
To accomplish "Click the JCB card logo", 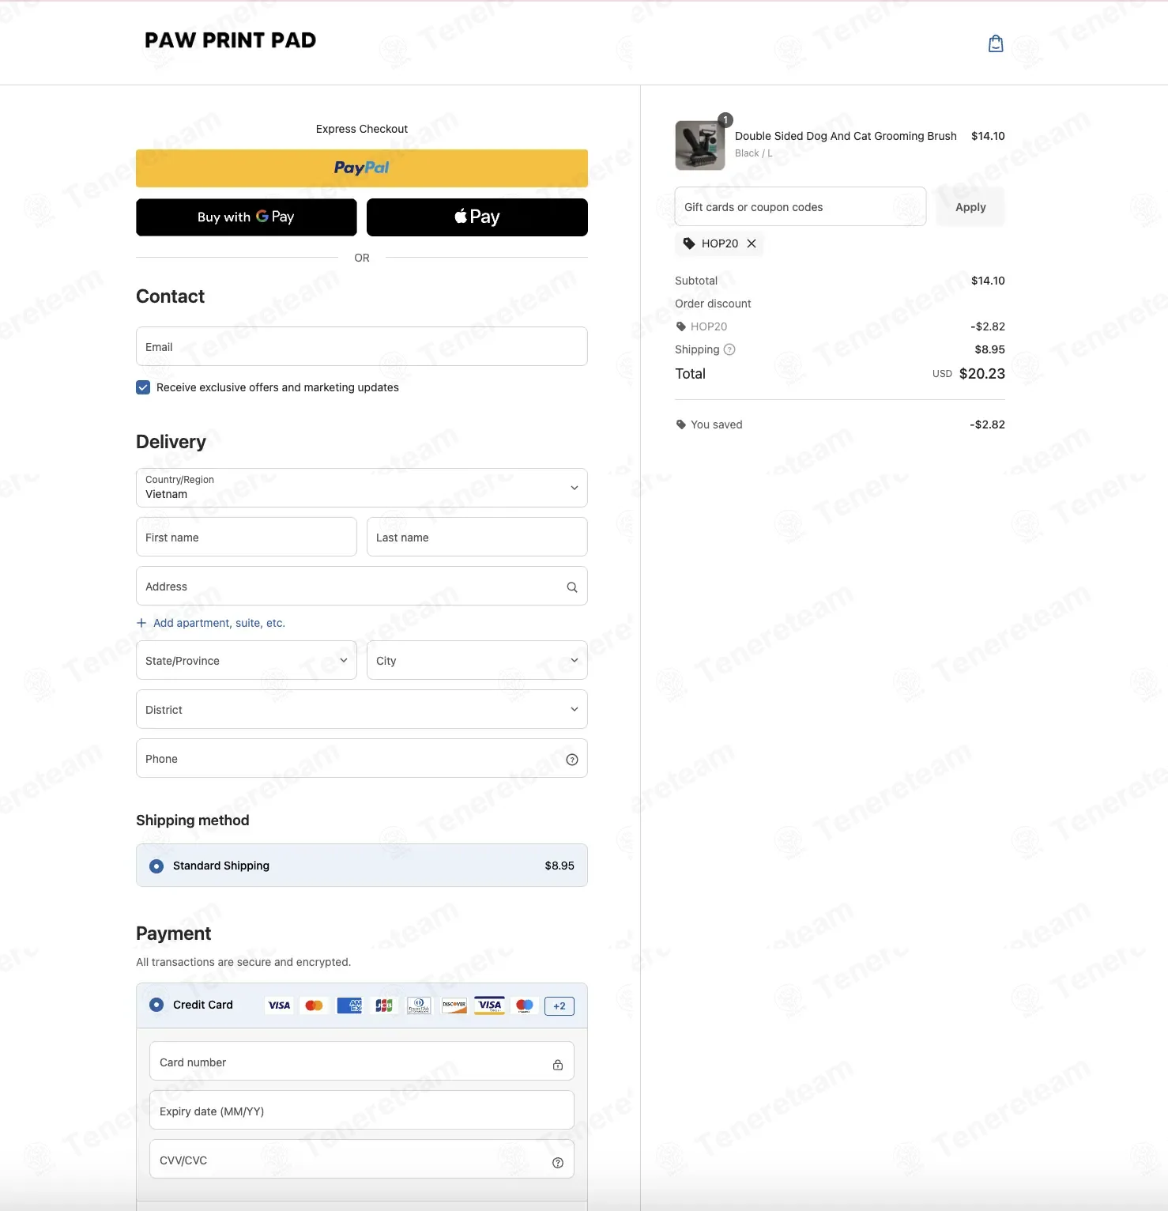I will [x=384, y=1005].
